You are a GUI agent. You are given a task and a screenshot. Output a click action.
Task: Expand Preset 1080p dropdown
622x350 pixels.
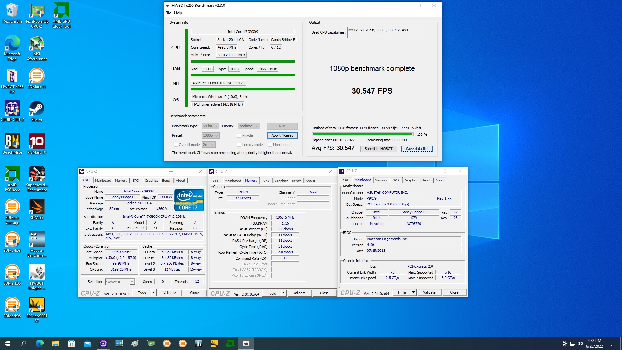point(211,135)
